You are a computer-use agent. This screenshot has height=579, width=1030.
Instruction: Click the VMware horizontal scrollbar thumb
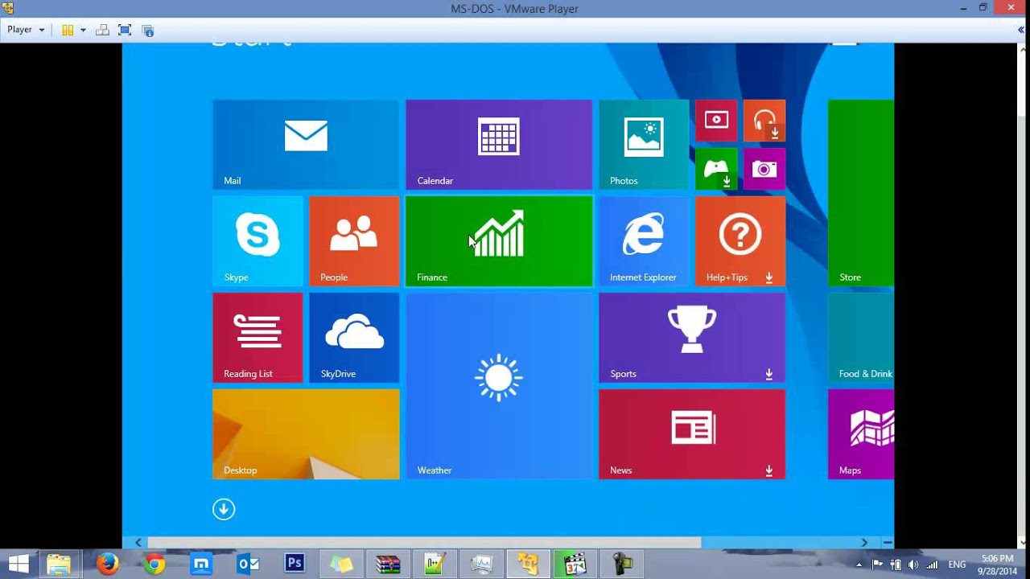(424, 543)
